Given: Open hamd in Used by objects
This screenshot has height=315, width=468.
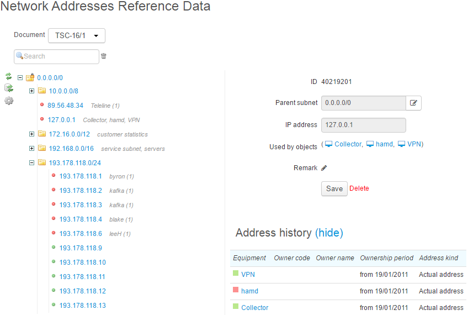Looking at the screenshot, I should (384, 144).
